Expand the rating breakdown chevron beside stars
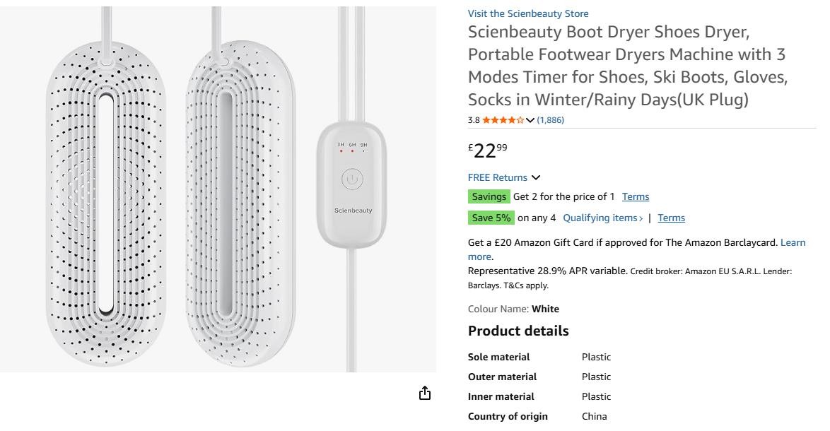830x431 pixels. pos(530,120)
